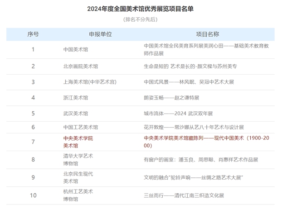
Task: Select the 武汉美术馆 cell
Action: 76,114
